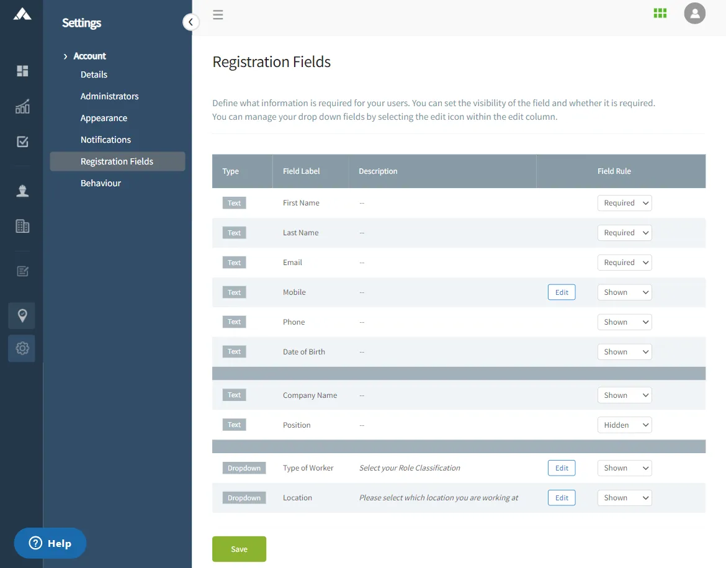
Task: Click the building companies icon
Action: click(22, 226)
